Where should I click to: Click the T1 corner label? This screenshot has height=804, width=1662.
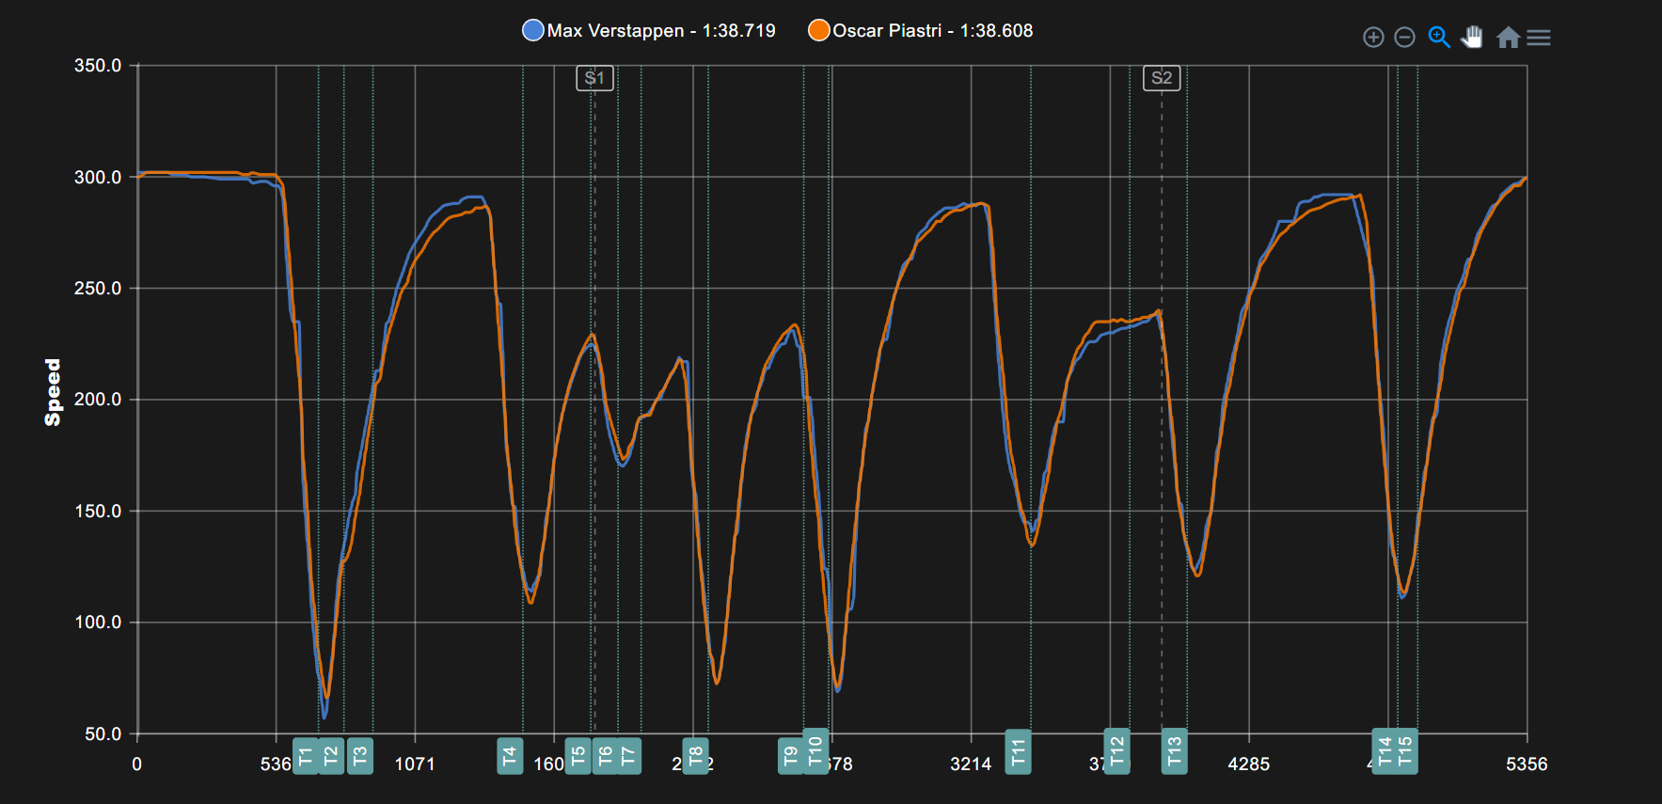(x=306, y=756)
